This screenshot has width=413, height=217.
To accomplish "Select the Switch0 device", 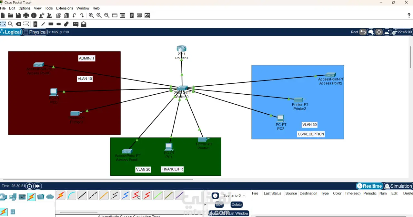I will 182,88.
